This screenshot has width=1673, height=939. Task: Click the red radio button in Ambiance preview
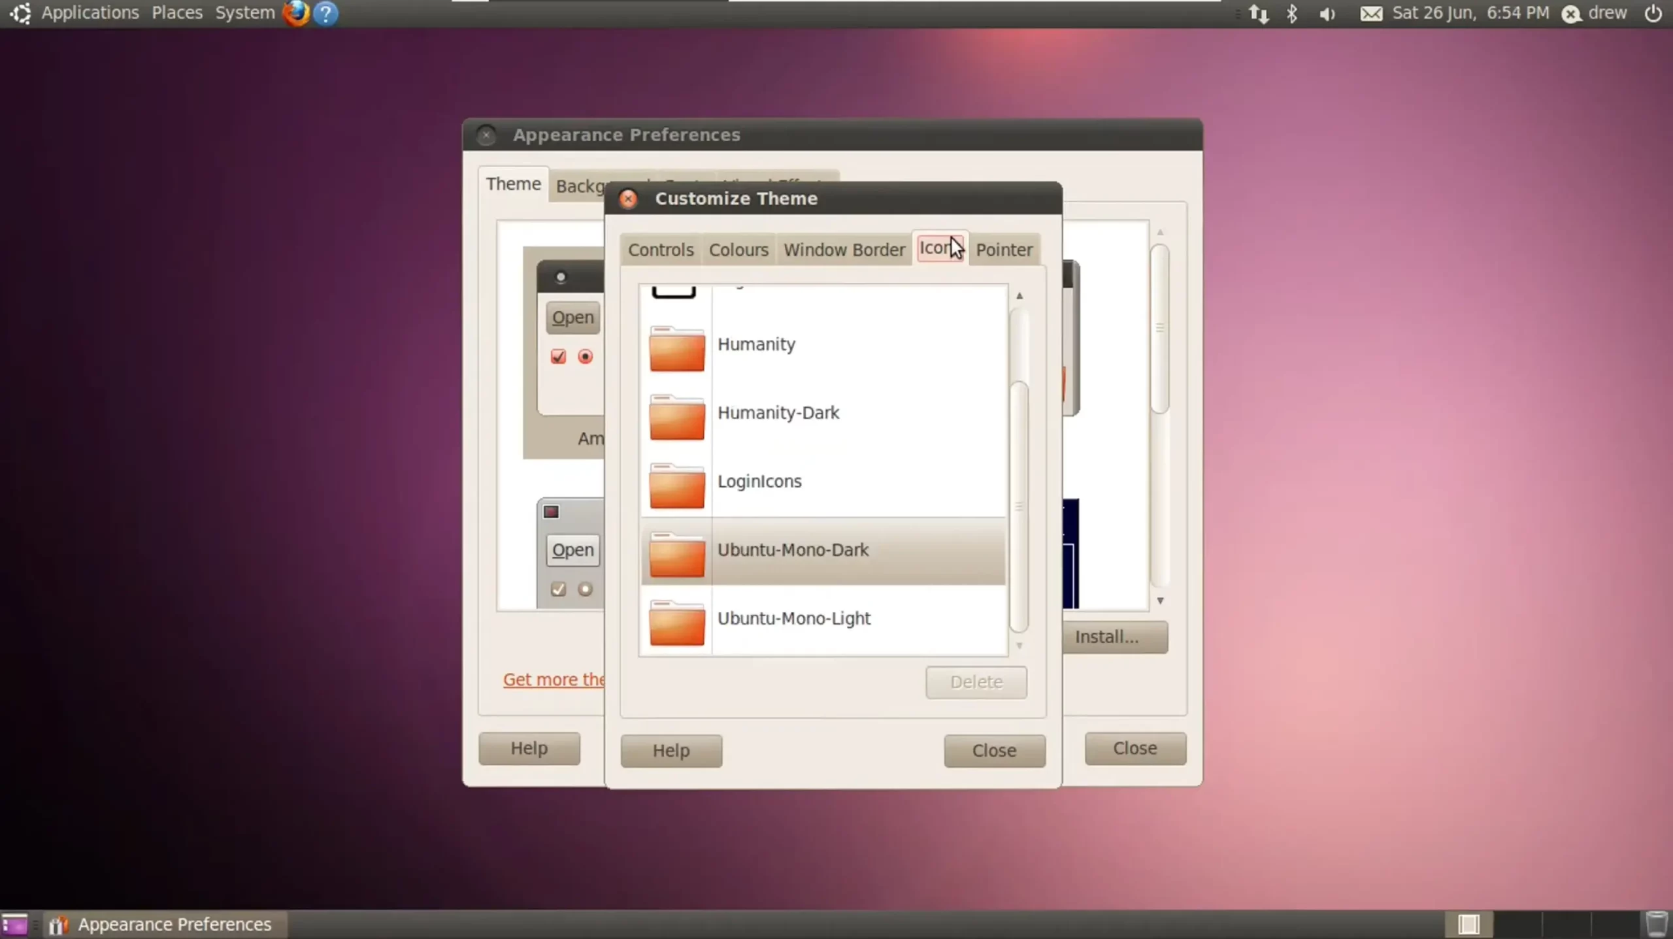tap(586, 357)
